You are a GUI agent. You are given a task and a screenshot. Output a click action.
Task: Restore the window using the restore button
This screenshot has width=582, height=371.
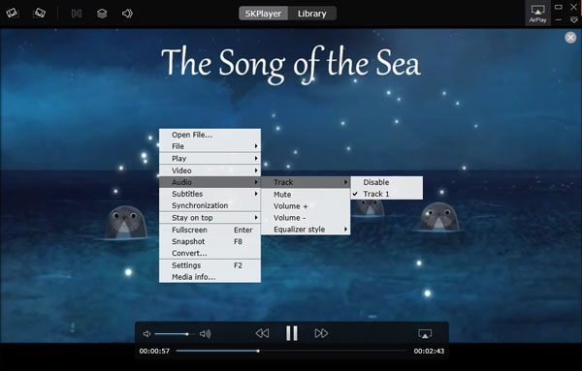559,7
